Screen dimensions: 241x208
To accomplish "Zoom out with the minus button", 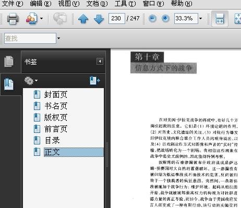I will (152, 18).
